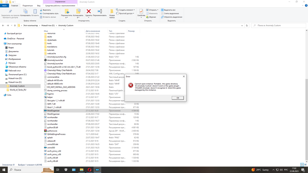This screenshot has height=173, width=308.
Task: Open the Opera browser on the taskbar
Action: pos(89,170)
